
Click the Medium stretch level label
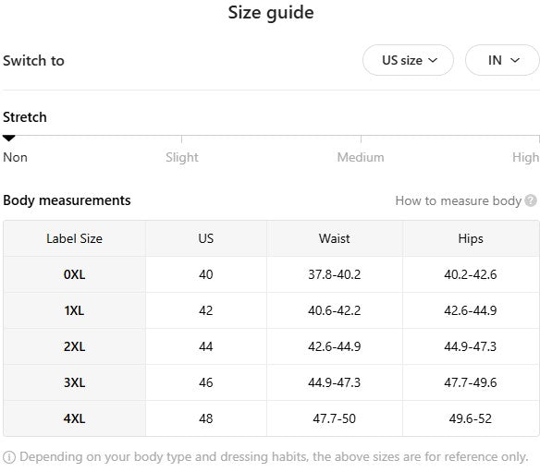click(x=361, y=158)
